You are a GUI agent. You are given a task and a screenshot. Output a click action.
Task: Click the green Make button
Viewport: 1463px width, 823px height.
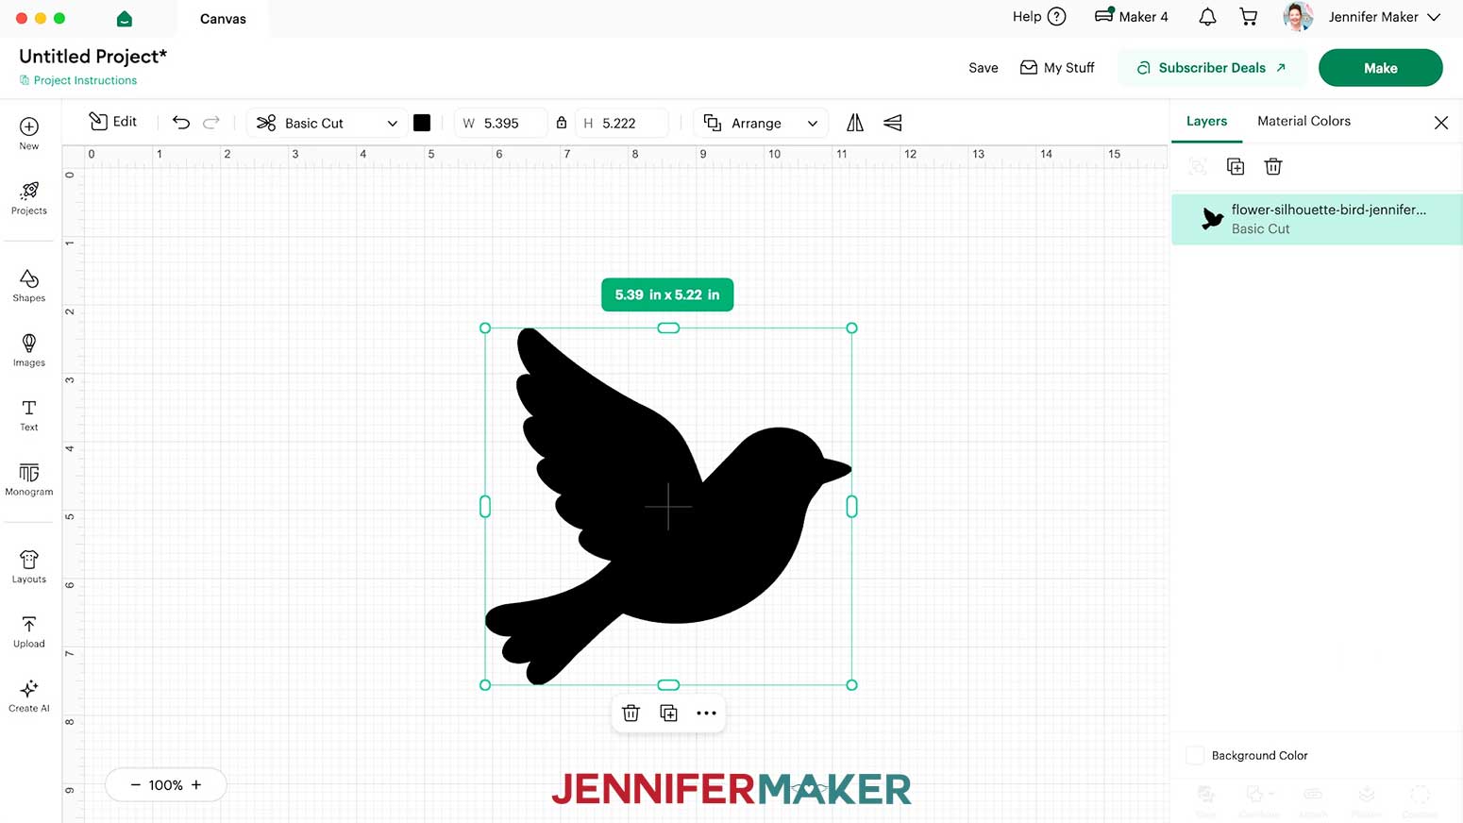pos(1380,68)
